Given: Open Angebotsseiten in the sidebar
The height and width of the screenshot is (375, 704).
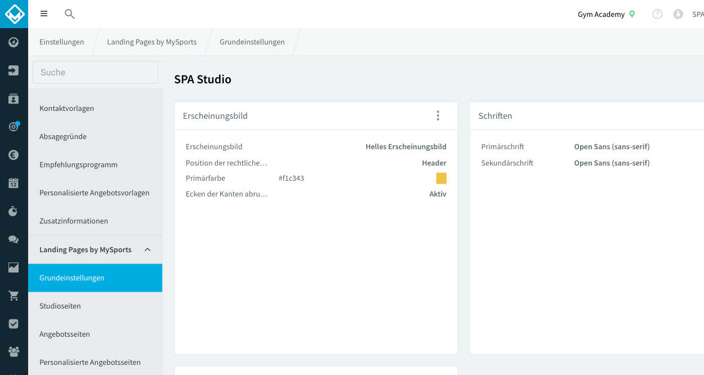Looking at the screenshot, I should click(x=95, y=334).
